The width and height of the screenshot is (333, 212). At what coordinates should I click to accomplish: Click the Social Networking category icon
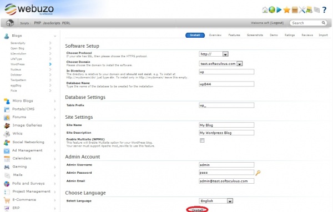coord(7,142)
